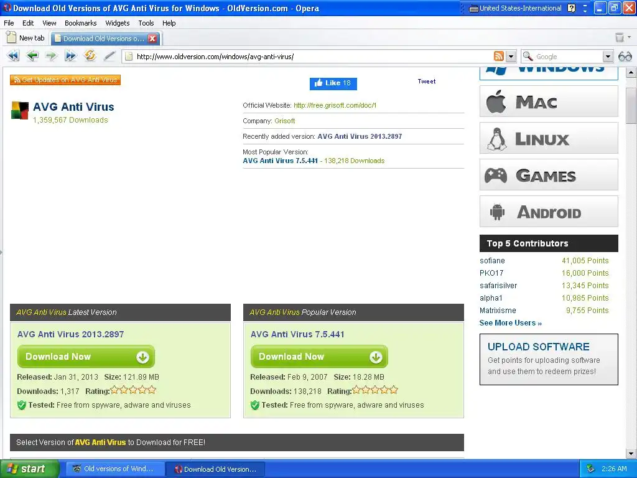Viewport: 637px width, 478px height.
Task: Click contributor alpha1
Action: [x=491, y=298]
